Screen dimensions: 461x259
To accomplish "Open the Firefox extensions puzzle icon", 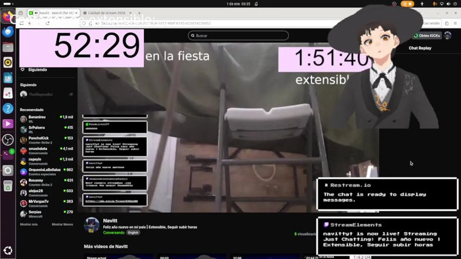I will coord(447,23).
